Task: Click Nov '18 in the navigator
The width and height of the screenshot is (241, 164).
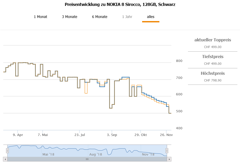Action: coord(148,154)
